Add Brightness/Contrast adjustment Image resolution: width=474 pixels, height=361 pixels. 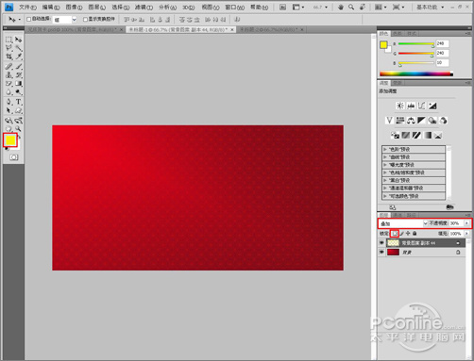click(x=400, y=106)
